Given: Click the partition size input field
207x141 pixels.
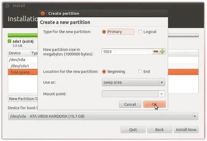Looking at the screenshot, I should tap(127, 51).
